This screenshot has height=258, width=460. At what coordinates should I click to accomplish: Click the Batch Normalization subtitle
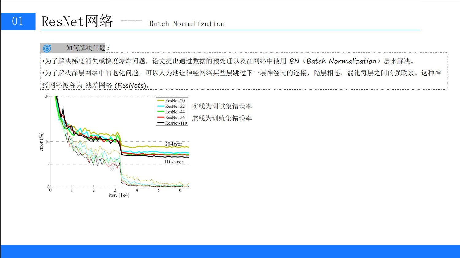click(187, 24)
